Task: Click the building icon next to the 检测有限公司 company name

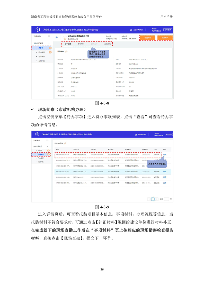Action: (x=65, y=38)
